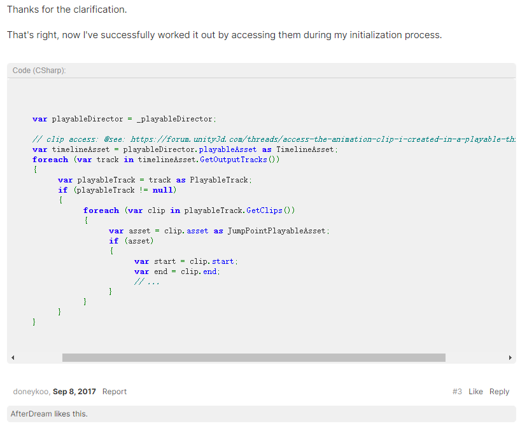520x426 pixels.
Task: Open the Sep 8, 2017 timestamp link
Action: [74, 391]
